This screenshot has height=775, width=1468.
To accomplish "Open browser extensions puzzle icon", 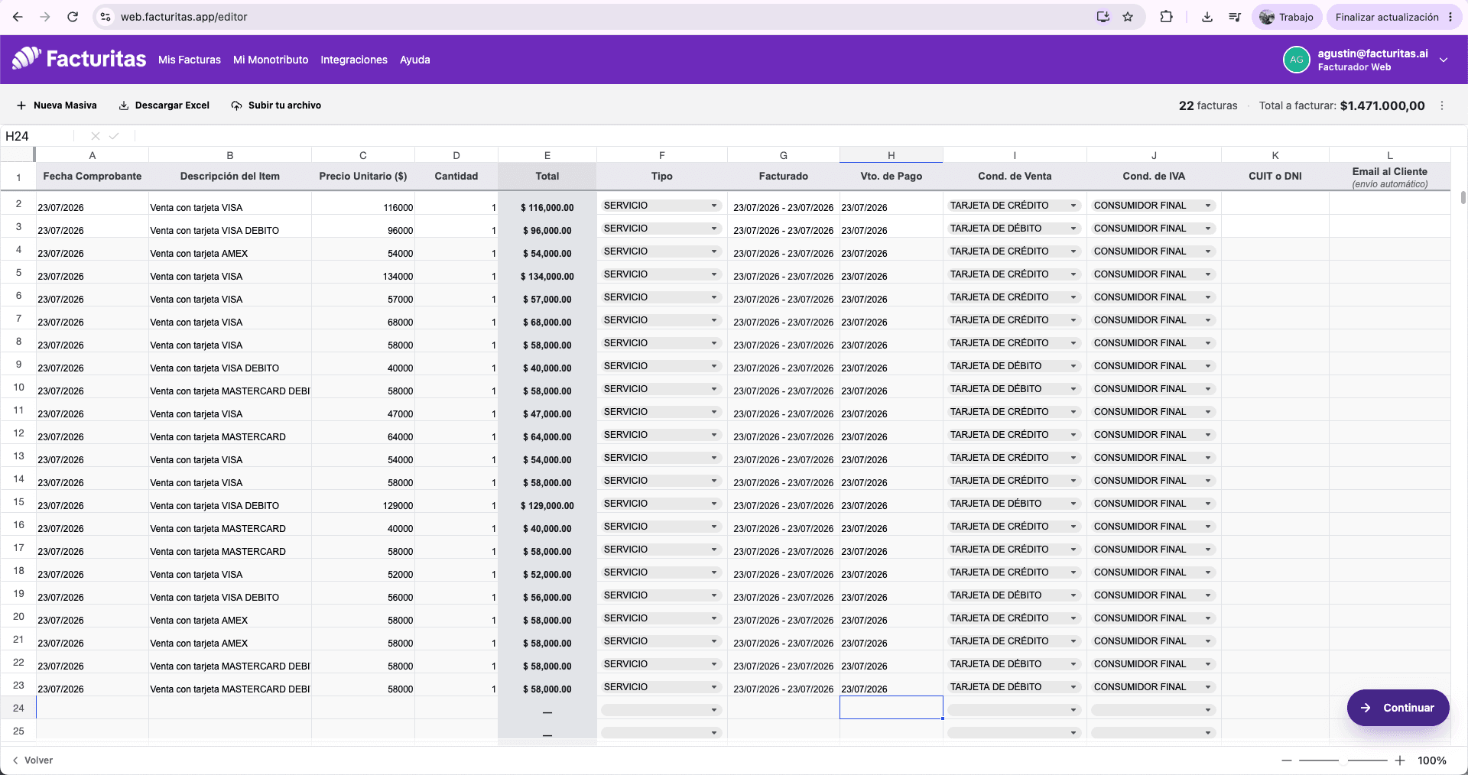I will [1167, 17].
